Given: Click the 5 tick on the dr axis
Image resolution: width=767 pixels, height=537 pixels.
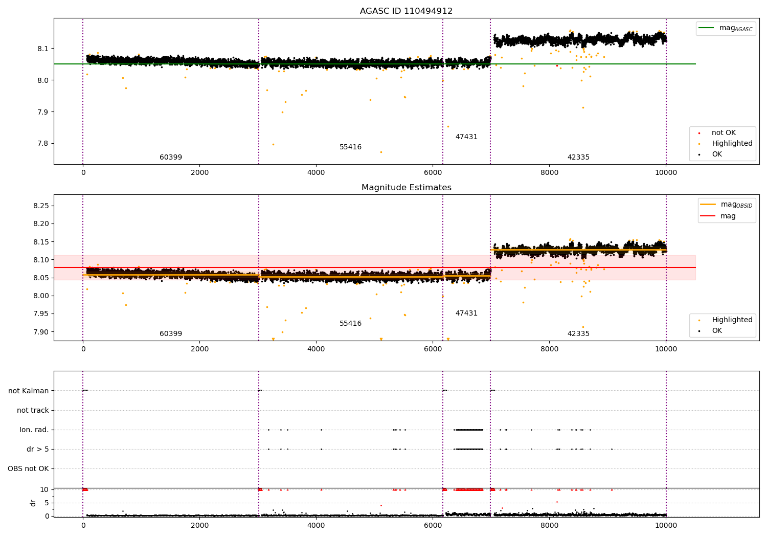Looking at the screenshot, I should point(47,503).
